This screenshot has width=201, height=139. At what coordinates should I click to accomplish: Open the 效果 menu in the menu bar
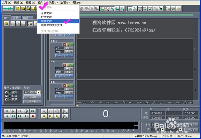point(53,2)
